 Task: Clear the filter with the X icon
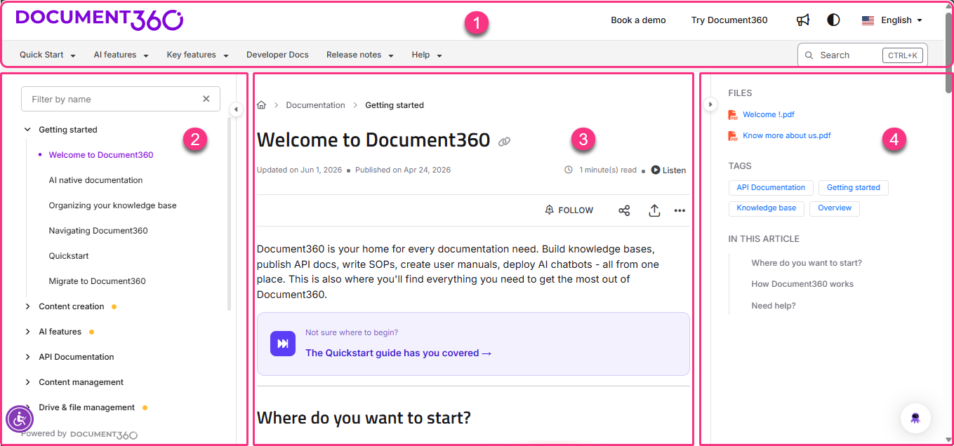click(x=206, y=99)
